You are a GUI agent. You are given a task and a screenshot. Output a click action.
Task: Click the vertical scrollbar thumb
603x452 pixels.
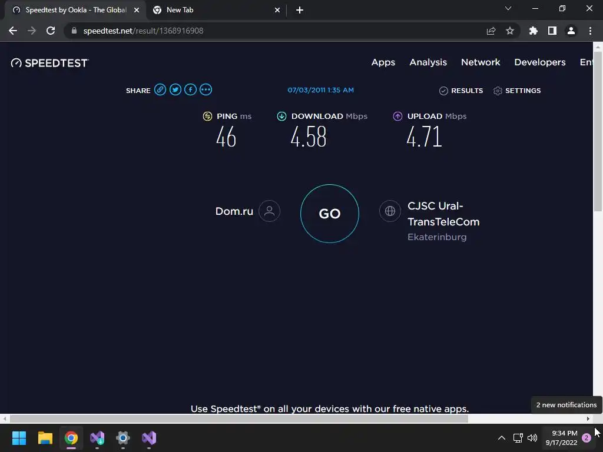[598, 131]
